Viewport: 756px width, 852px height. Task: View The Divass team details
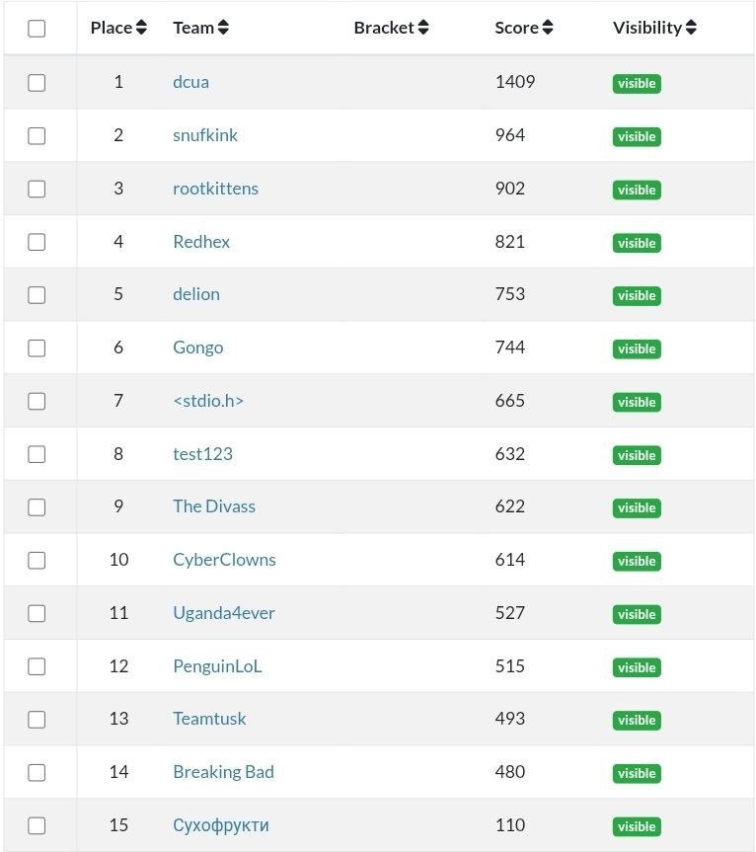214,506
